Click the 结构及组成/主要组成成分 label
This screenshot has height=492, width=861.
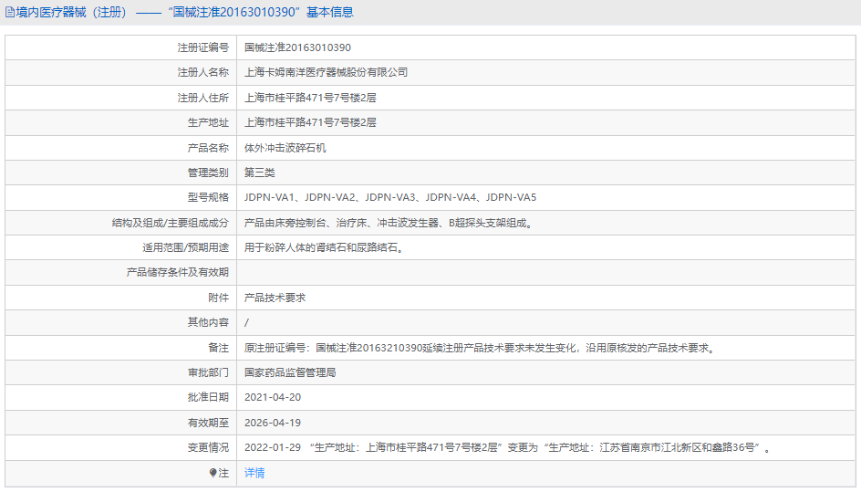coord(171,223)
